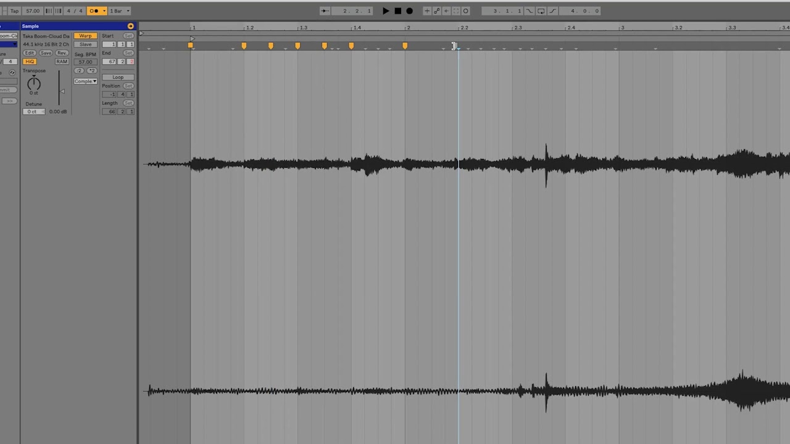Click the Edit sample button
This screenshot has width=790, height=444.
pyautogui.click(x=29, y=53)
